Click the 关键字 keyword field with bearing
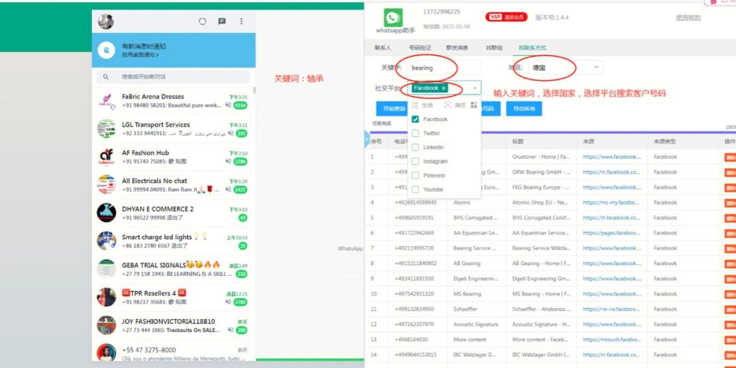 tap(444, 67)
